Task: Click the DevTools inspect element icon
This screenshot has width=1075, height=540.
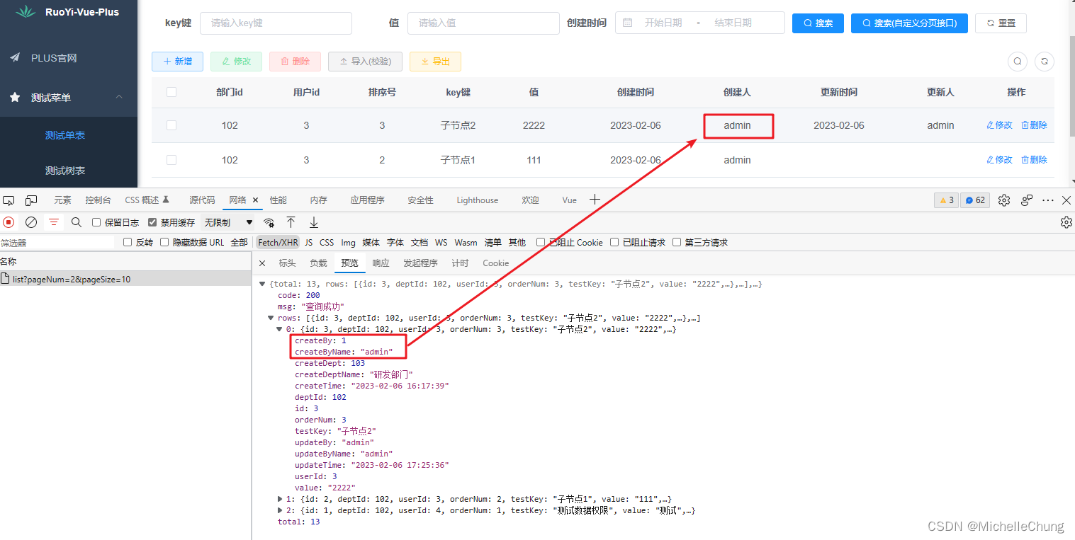Action: (x=9, y=200)
